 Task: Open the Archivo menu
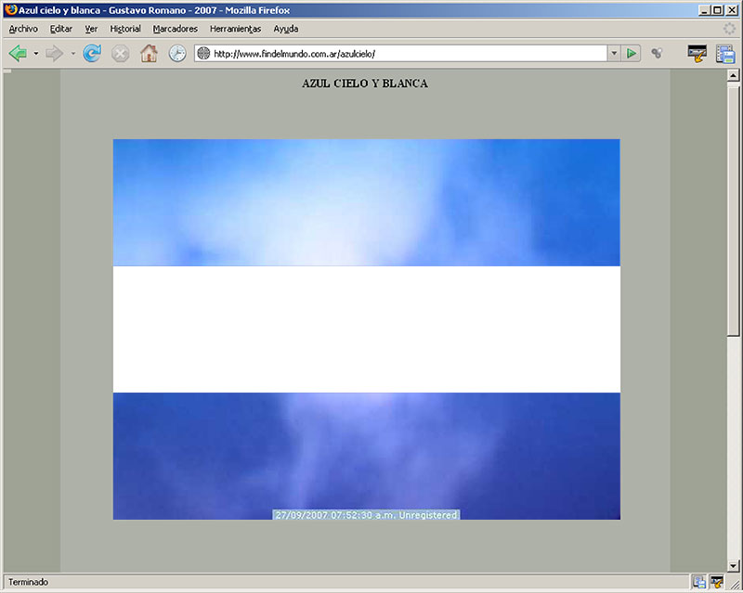pyautogui.click(x=23, y=29)
